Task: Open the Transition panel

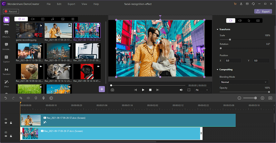Action: [x=6, y=71]
